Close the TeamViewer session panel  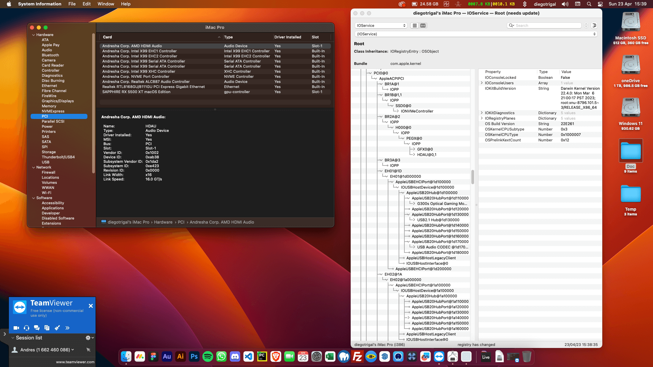tap(91, 306)
